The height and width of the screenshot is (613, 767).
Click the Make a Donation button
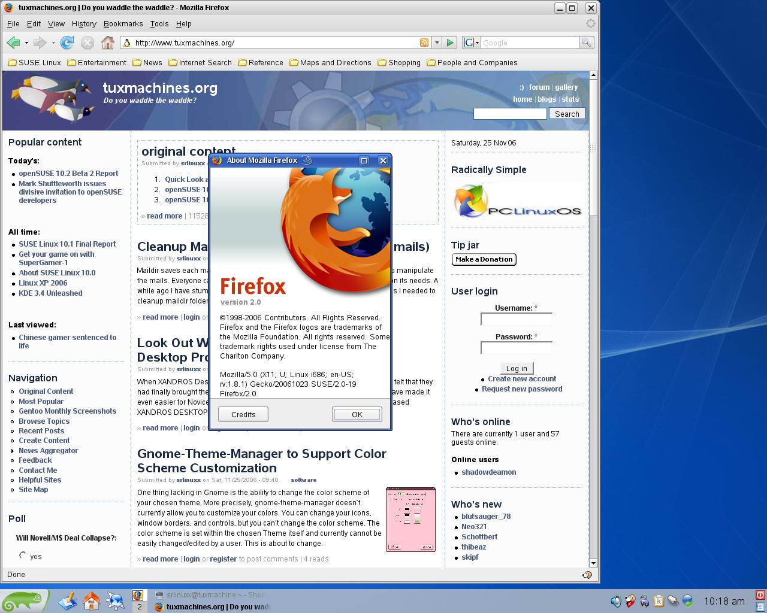point(484,259)
